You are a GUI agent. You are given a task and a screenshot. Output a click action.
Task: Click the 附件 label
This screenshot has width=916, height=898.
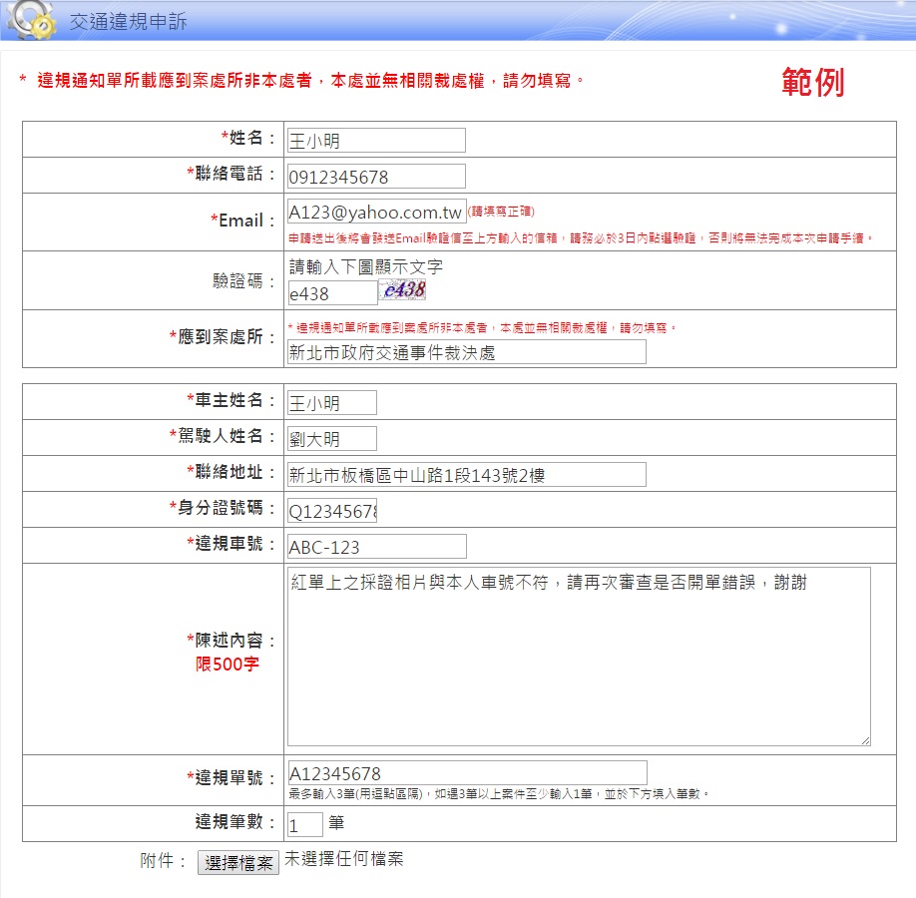pyautogui.click(x=163, y=860)
